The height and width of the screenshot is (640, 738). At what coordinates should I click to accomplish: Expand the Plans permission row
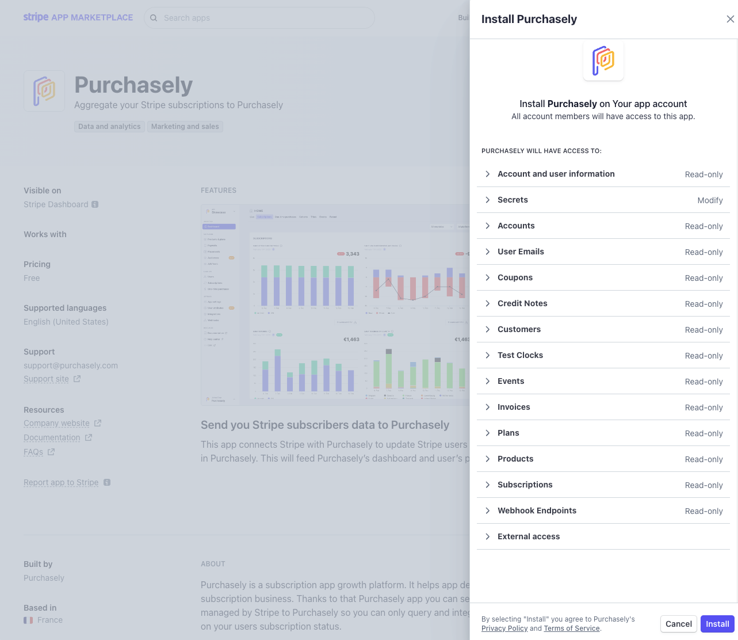click(603, 433)
